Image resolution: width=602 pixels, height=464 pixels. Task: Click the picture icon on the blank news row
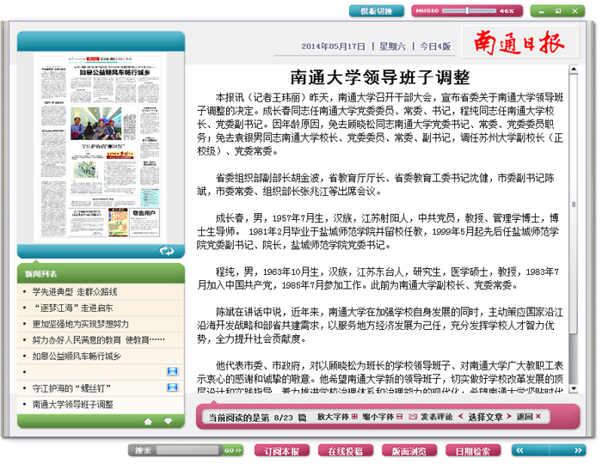point(172,371)
